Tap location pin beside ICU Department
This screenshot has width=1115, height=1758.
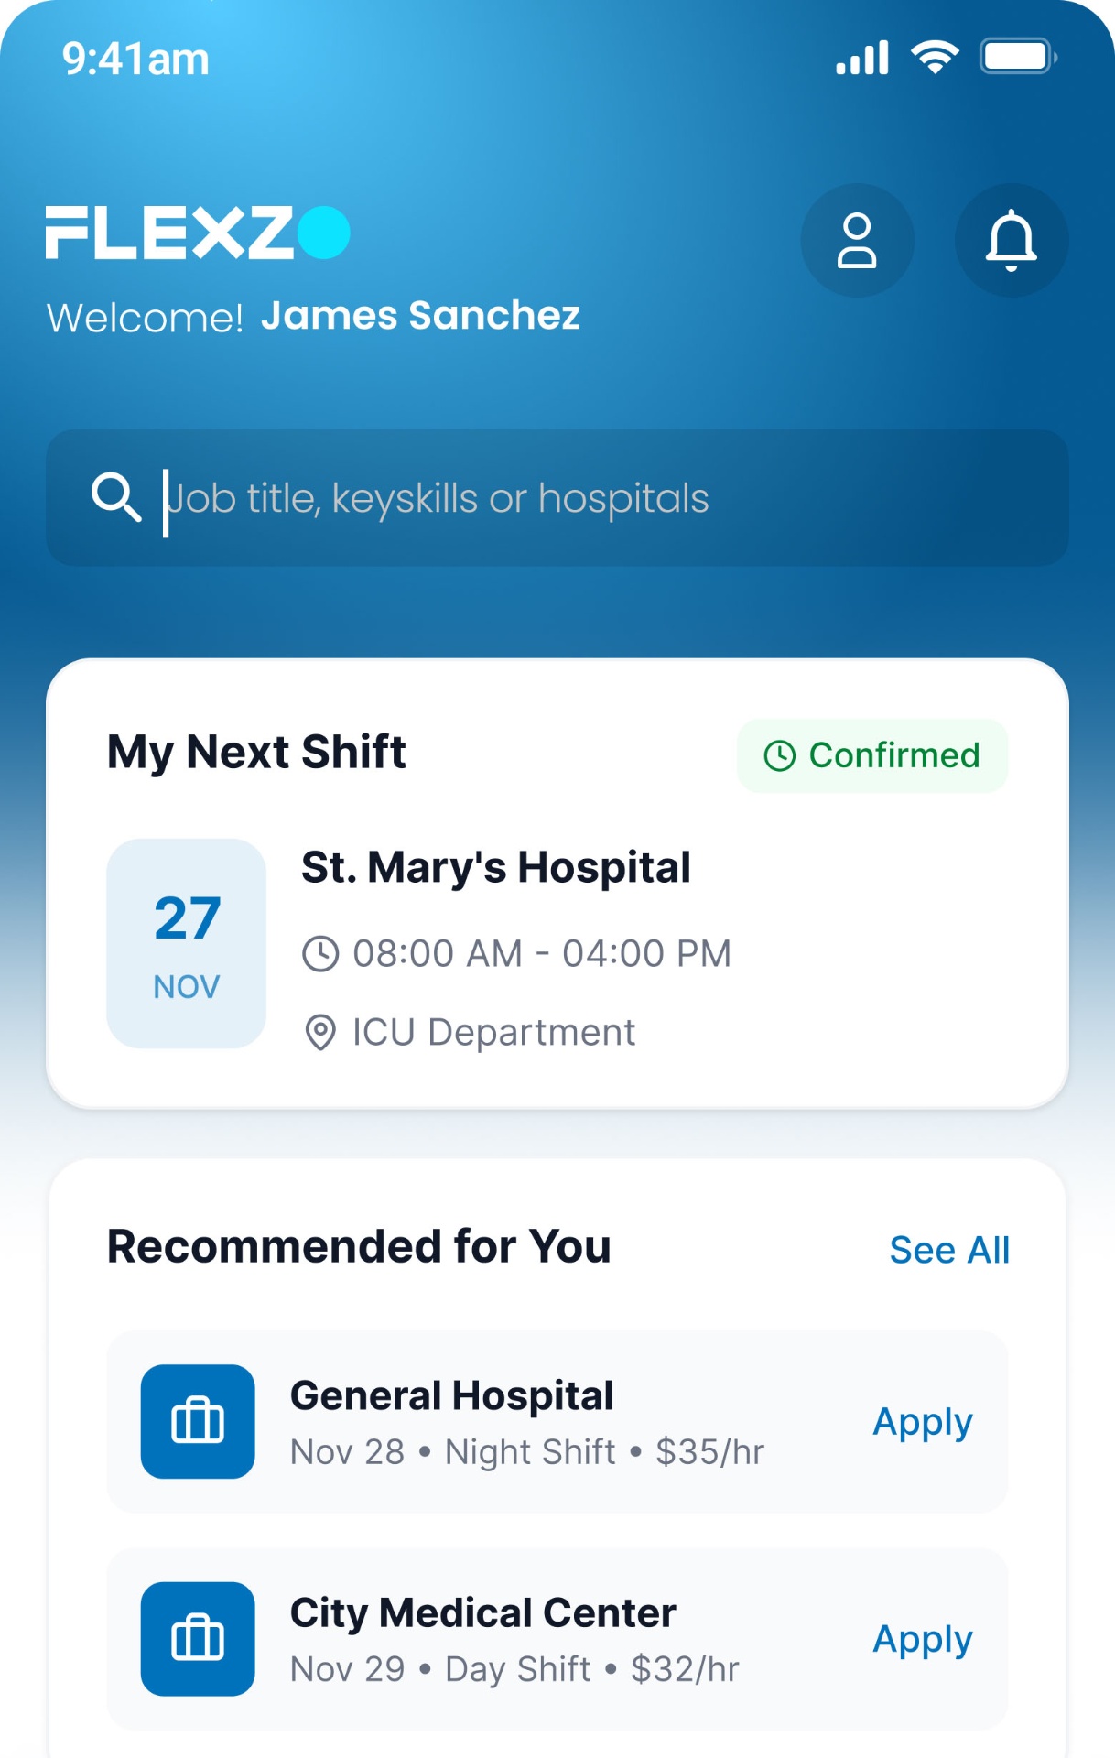click(x=319, y=1033)
